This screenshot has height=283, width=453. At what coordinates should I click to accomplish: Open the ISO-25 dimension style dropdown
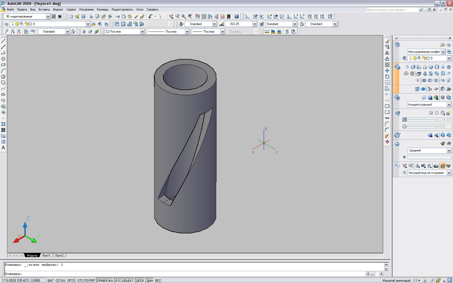[255, 24]
